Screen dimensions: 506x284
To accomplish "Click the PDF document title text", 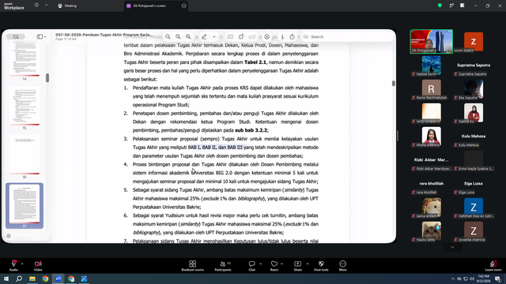I will (x=104, y=35).
